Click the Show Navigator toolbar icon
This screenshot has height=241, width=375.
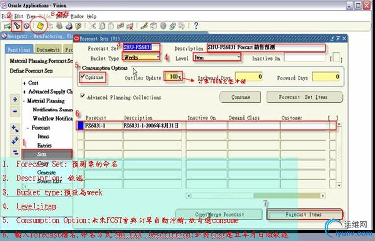point(26,26)
